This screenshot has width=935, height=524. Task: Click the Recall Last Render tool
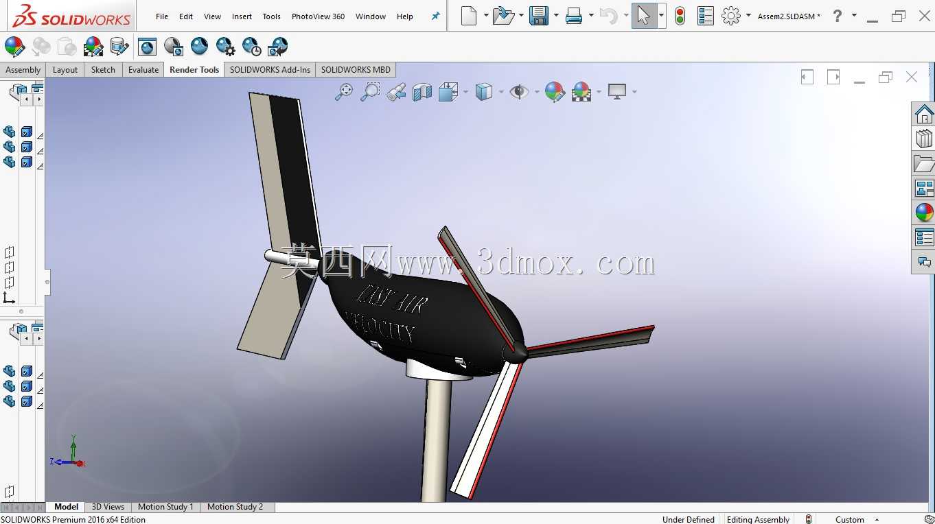point(277,47)
